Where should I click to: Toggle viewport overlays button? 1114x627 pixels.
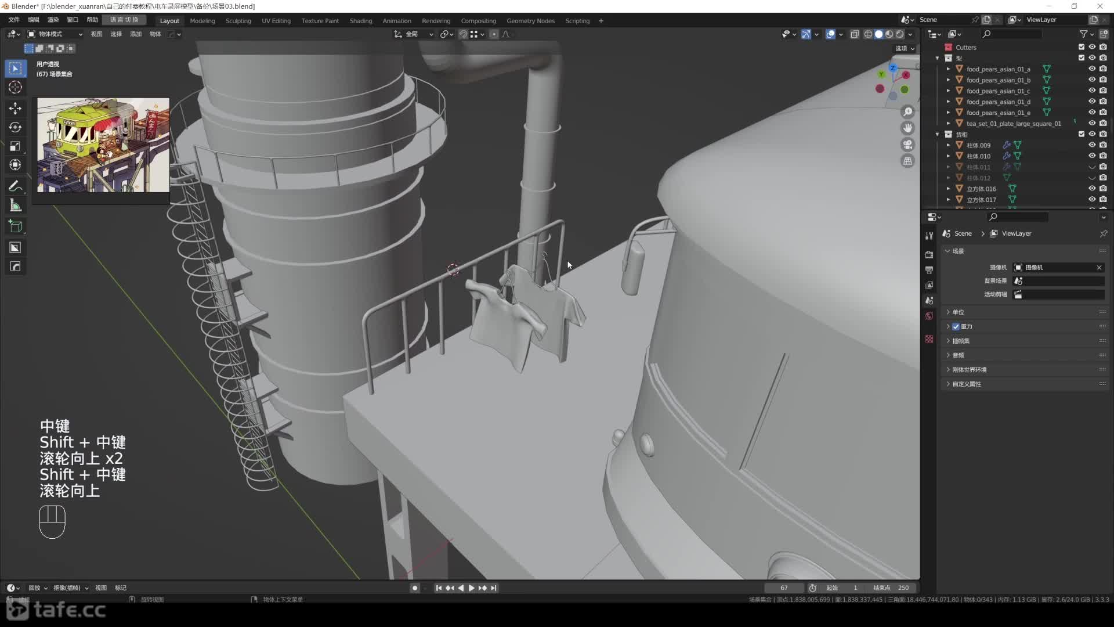[831, 34]
